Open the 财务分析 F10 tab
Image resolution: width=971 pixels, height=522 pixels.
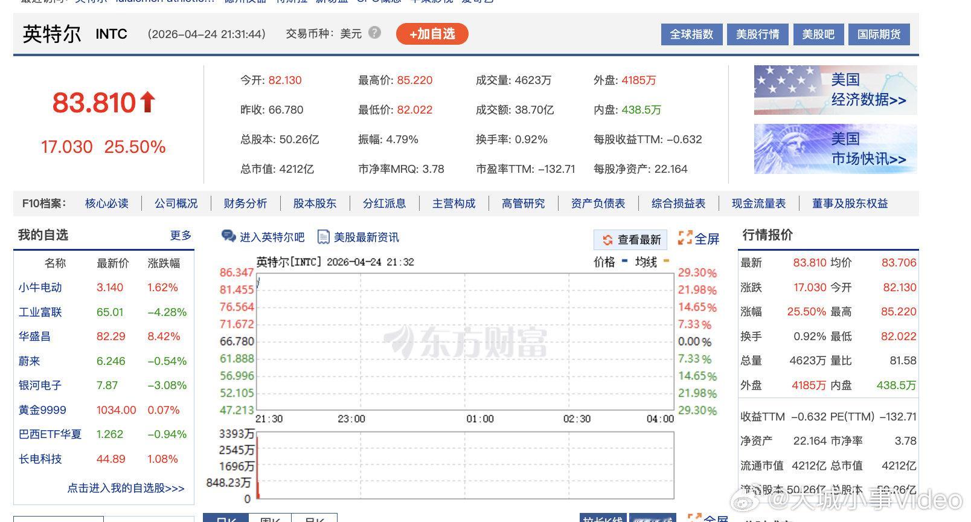(x=245, y=204)
